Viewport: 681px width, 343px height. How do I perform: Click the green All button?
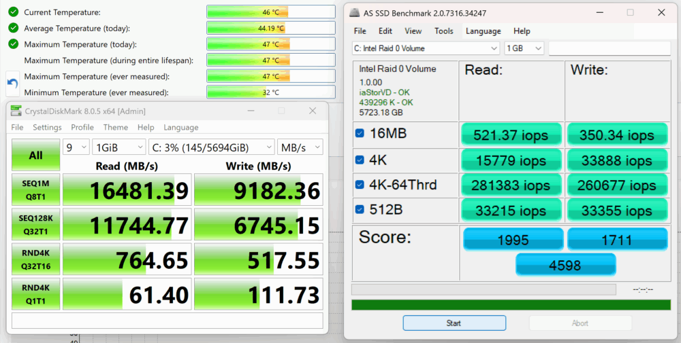coord(35,155)
